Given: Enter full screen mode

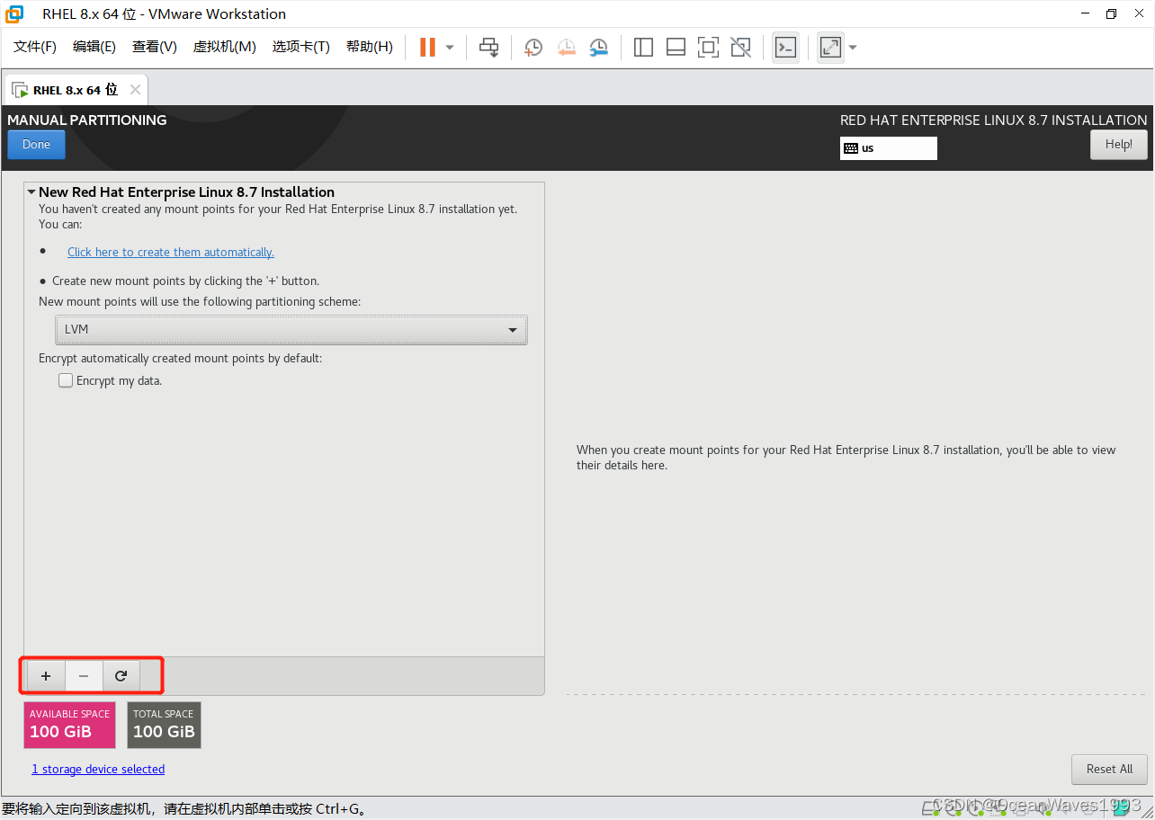Looking at the screenshot, I should pos(708,48).
